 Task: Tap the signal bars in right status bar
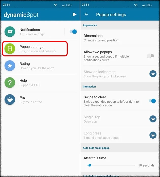(144, 5)
